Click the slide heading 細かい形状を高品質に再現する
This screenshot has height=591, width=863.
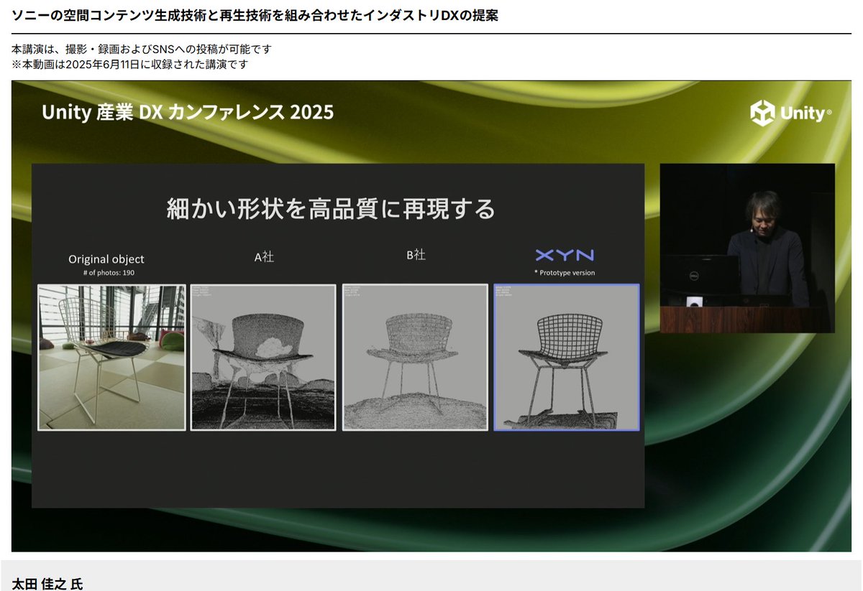coord(331,209)
